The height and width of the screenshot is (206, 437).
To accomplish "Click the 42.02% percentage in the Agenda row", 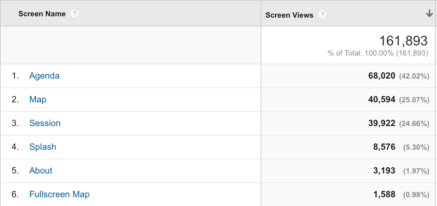I will click(414, 76).
